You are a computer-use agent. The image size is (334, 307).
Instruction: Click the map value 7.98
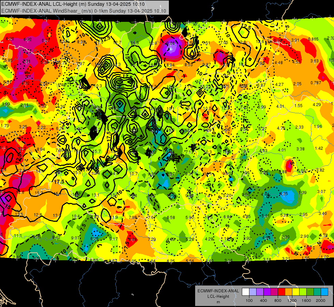[133, 217]
